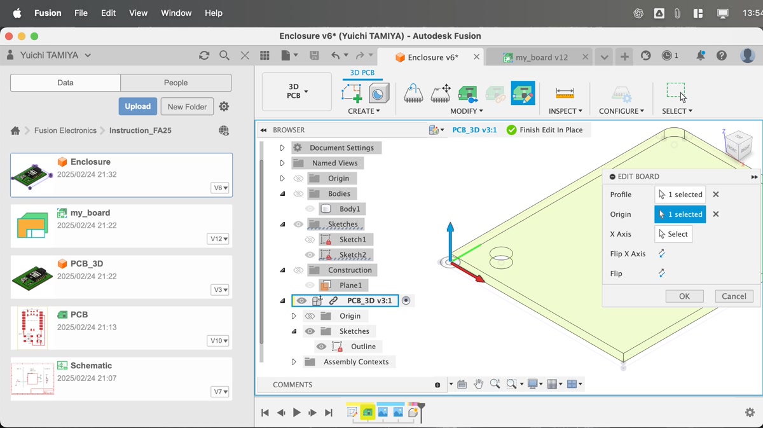
Task: Expand the Assembly Contexts node
Action: click(x=294, y=362)
